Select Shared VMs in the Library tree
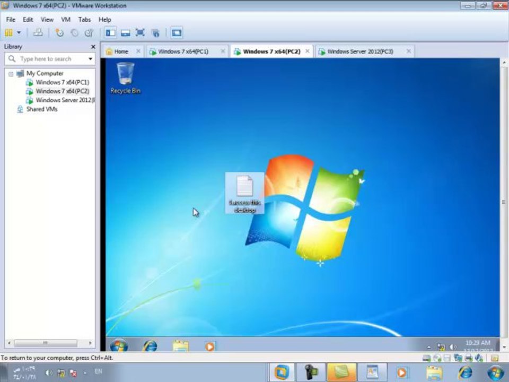Viewport: 509px width, 382px height. [42, 109]
